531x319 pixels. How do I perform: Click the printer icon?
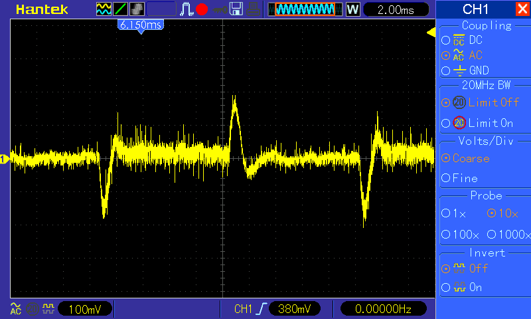[253, 9]
